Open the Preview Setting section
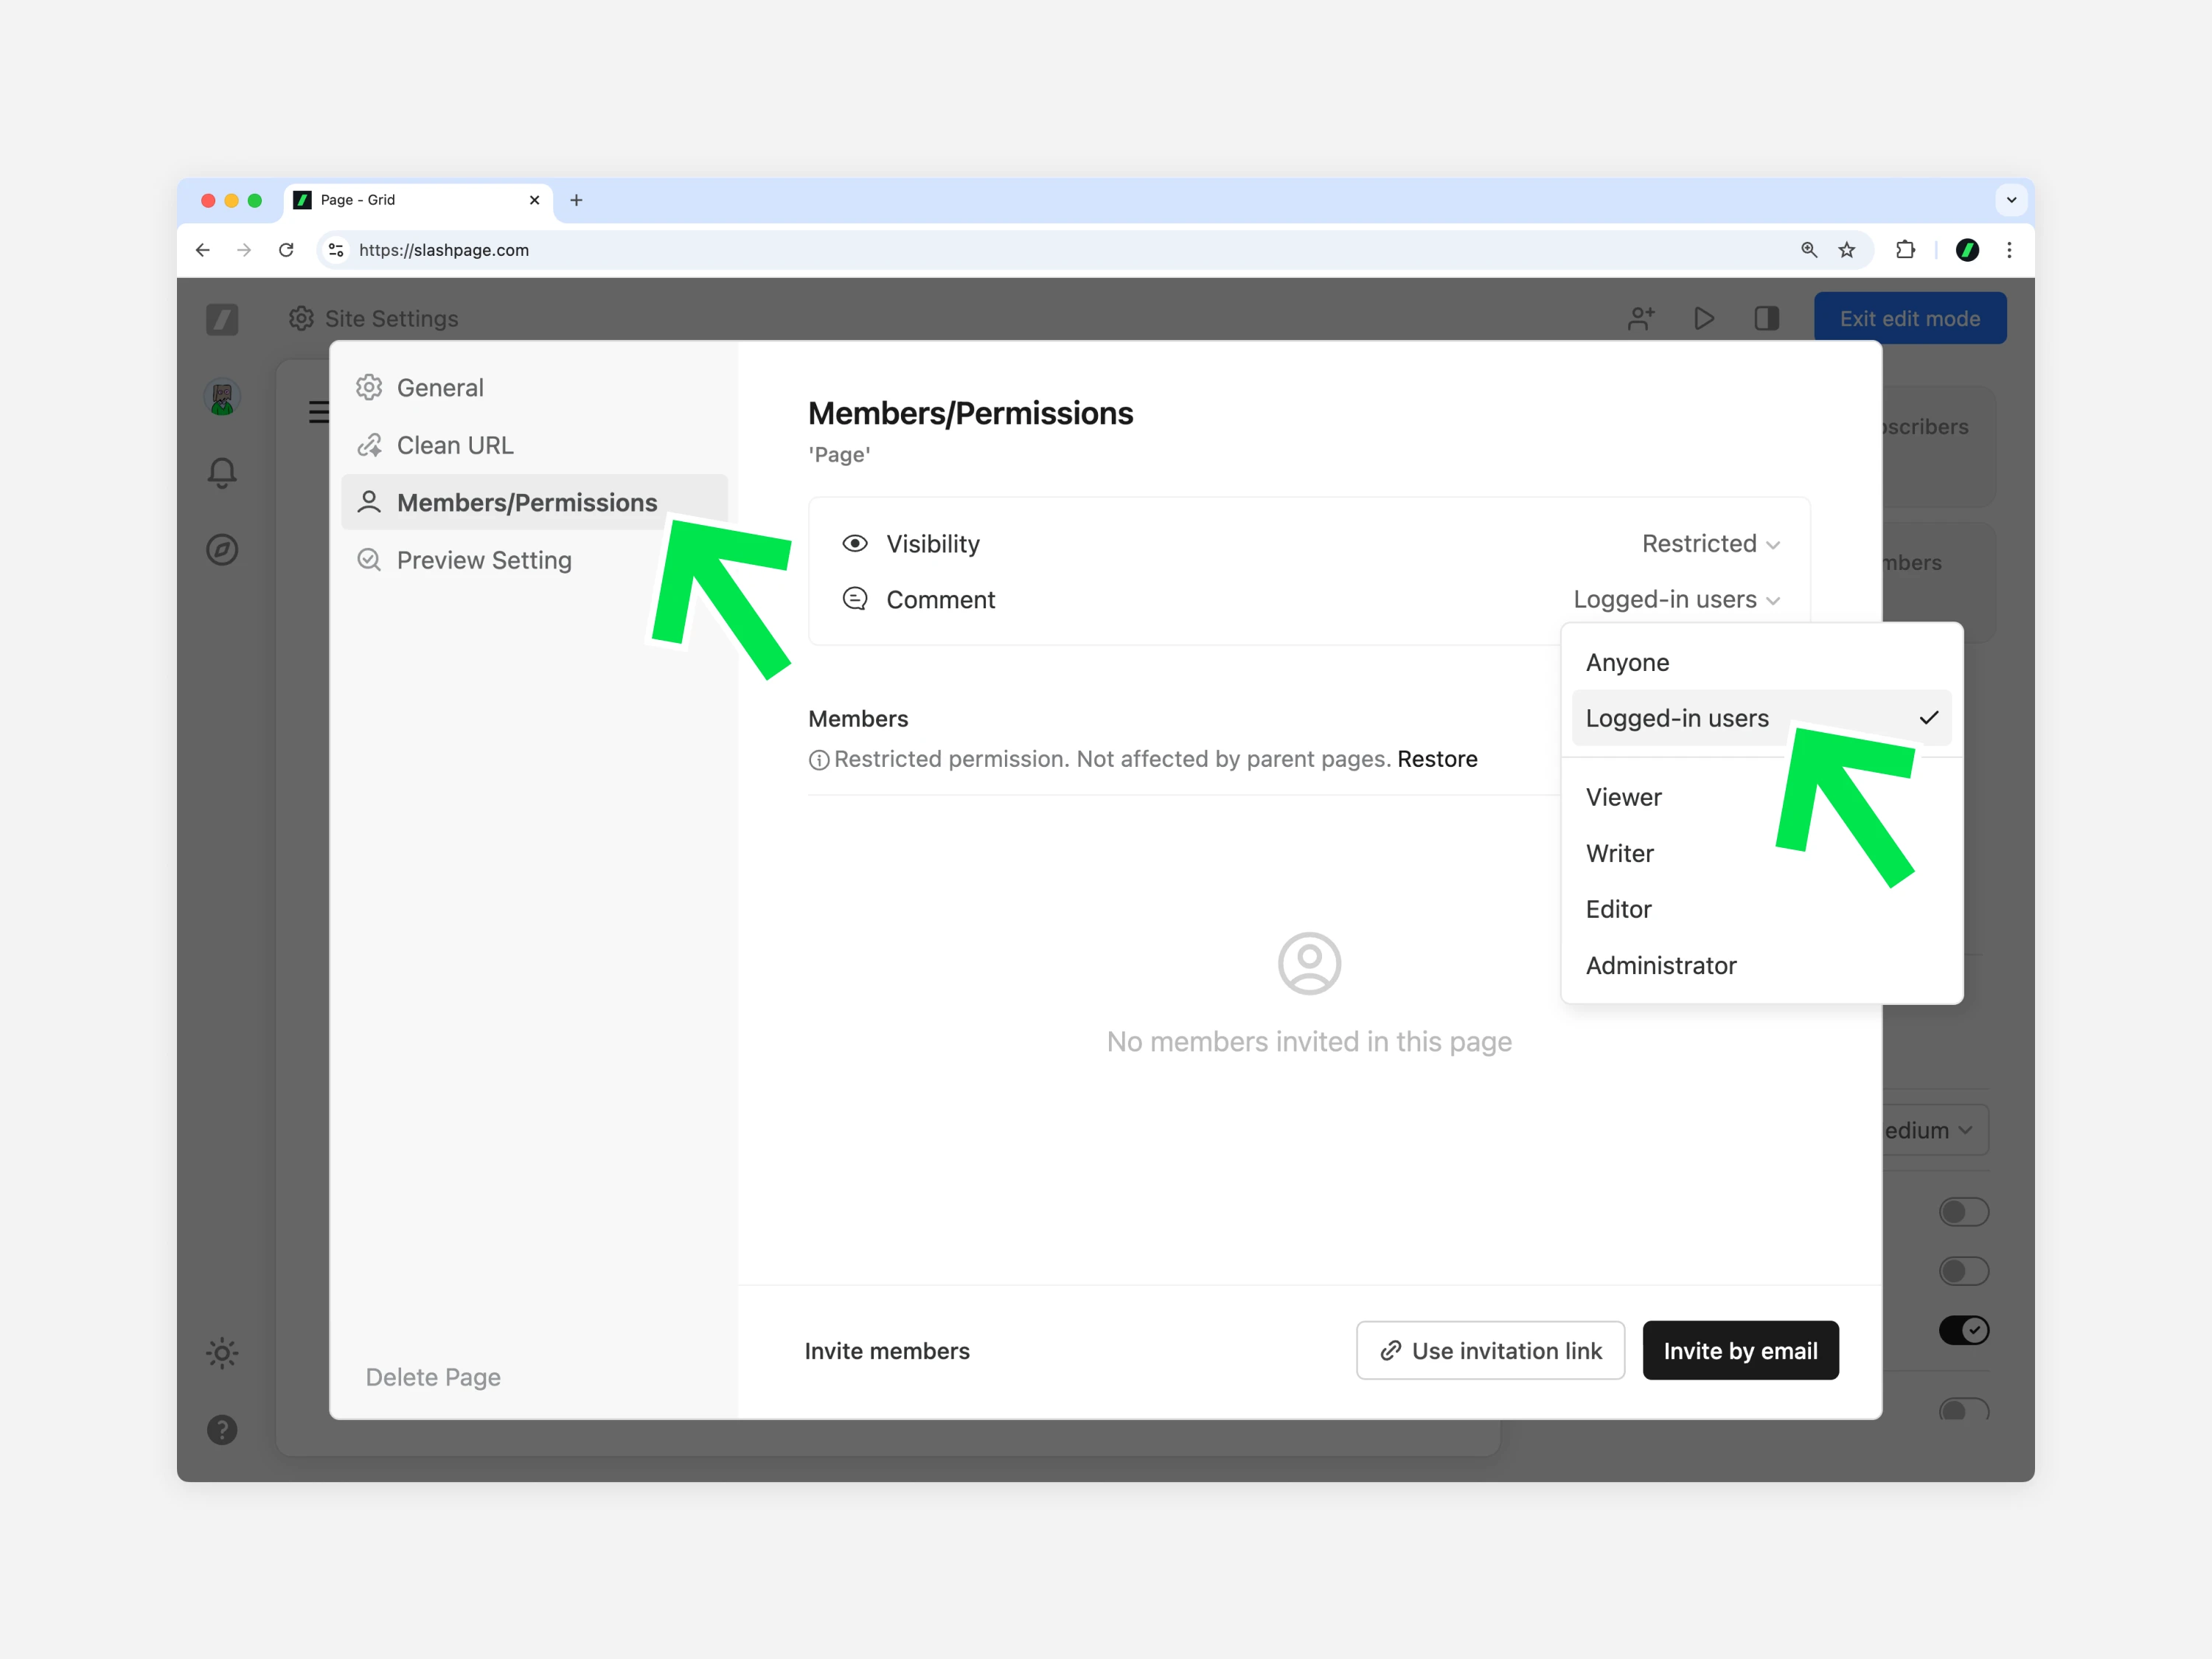Image resolution: width=2212 pixels, height=1659 pixels. pyautogui.click(x=535, y=560)
